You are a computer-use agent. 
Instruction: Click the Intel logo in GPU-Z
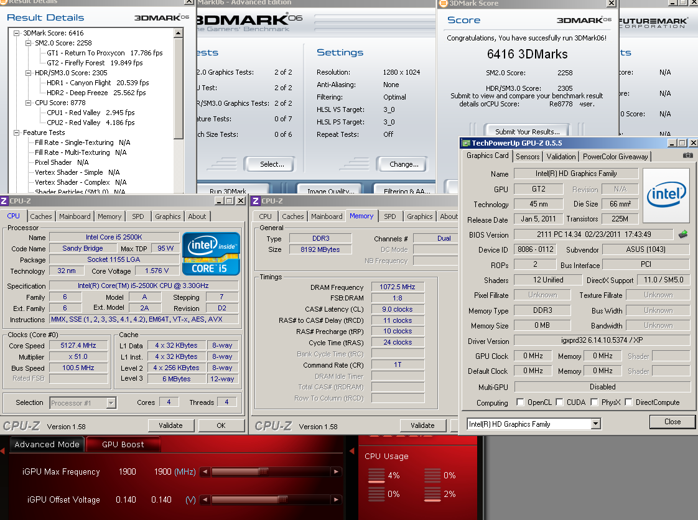pyautogui.click(x=666, y=195)
